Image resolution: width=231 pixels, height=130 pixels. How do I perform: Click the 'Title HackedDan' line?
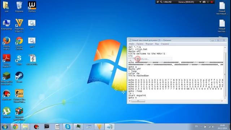point(139,75)
